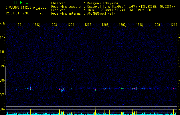
Task: Click the 0.9 kHz axis label
Action: click(x=2, y=66)
